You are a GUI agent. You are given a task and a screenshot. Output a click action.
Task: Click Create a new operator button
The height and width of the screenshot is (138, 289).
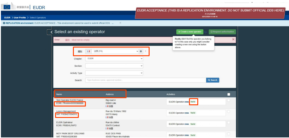(190, 32)
